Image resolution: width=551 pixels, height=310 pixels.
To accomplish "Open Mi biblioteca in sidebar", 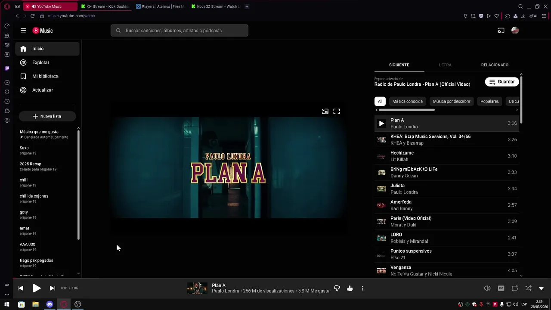I will click(47, 76).
